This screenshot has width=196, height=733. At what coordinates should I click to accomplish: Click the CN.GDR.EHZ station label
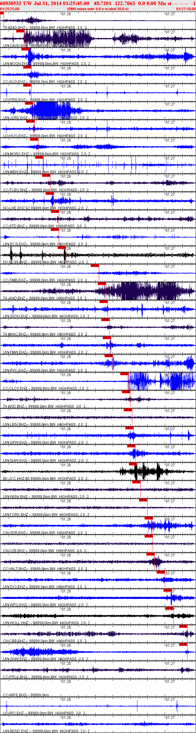pos(14,533)
